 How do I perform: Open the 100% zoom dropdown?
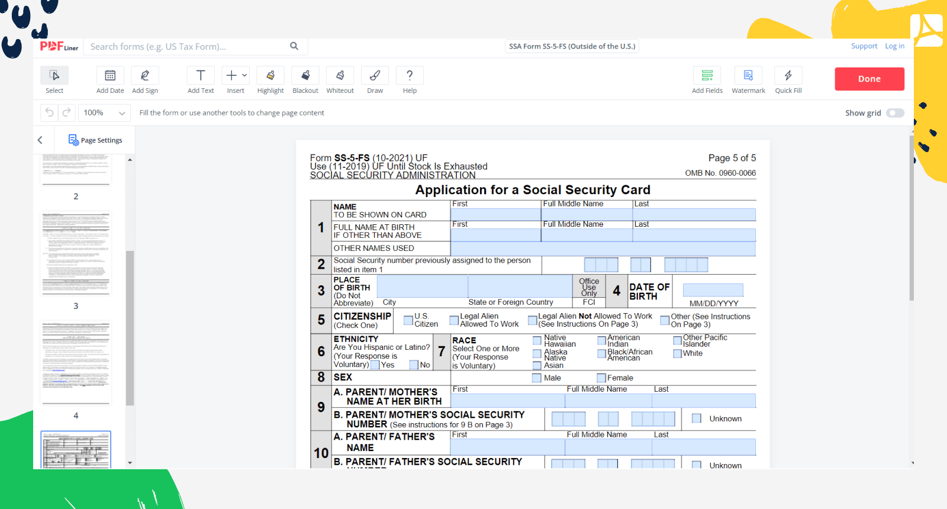105,113
